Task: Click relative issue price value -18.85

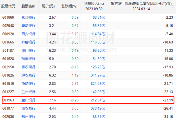Action: (168, 75)
